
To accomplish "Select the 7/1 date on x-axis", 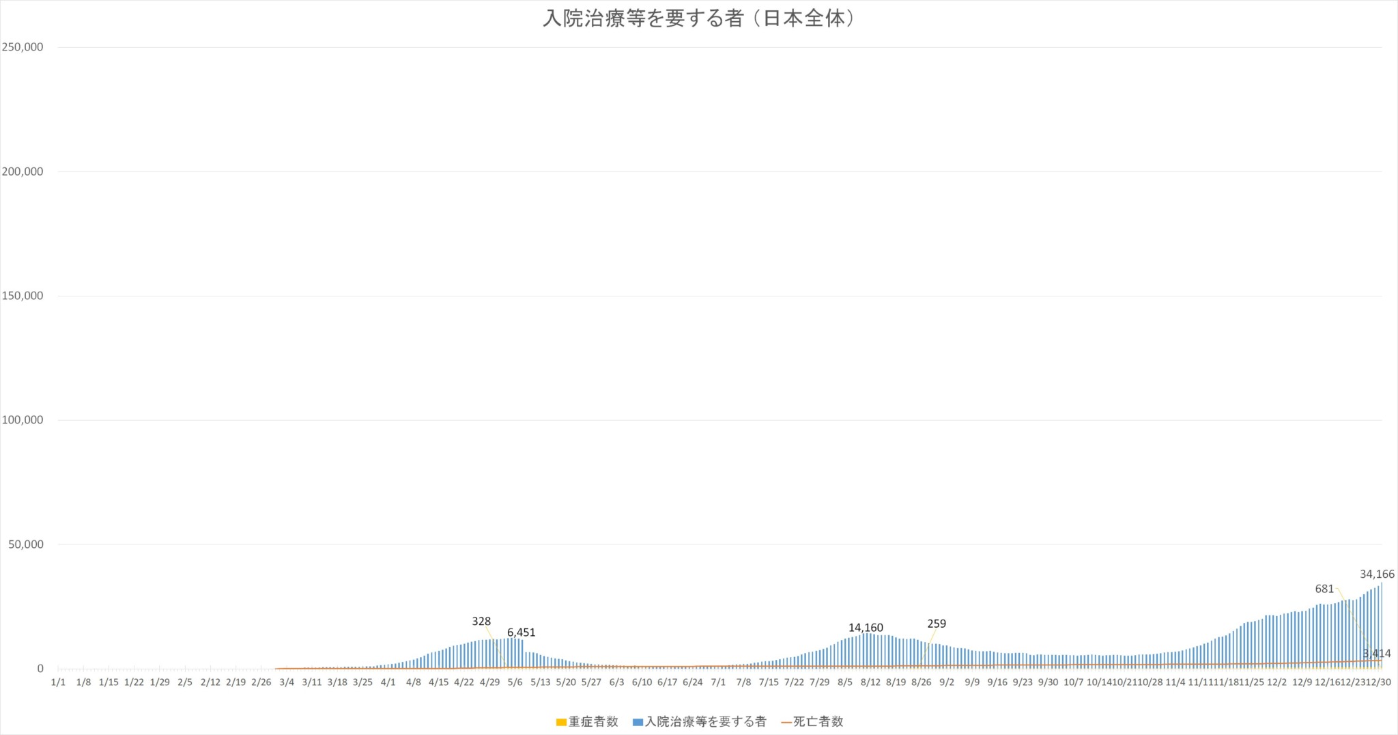I will [x=718, y=682].
